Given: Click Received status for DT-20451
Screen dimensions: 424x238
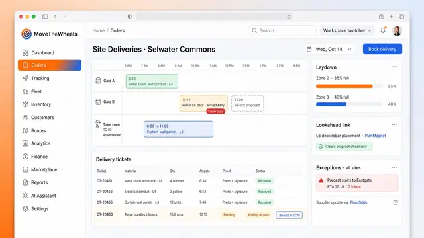Looking at the screenshot, I should click(264, 181).
